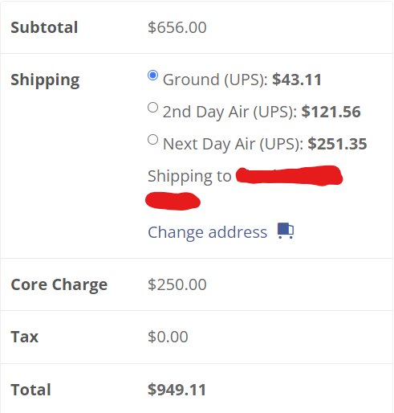Click the Core Charge label

[x=59, y=284]
